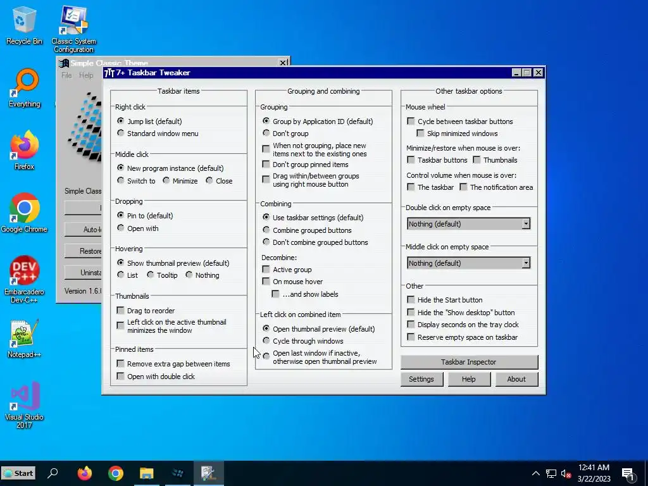Enable Cycle between taskbar buttons
The height and width of the screenshot is (486, 648).
411,121
